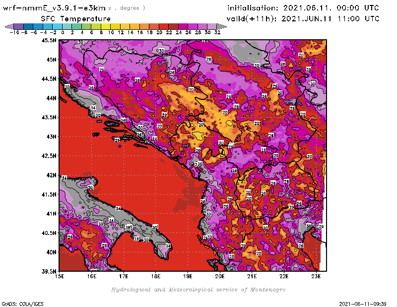Click the model title wrf-nmmE_v3.9.1-e3km
The width and height of the screenshot is (397, 307).
pyautogui.click(x=54, y=8)
